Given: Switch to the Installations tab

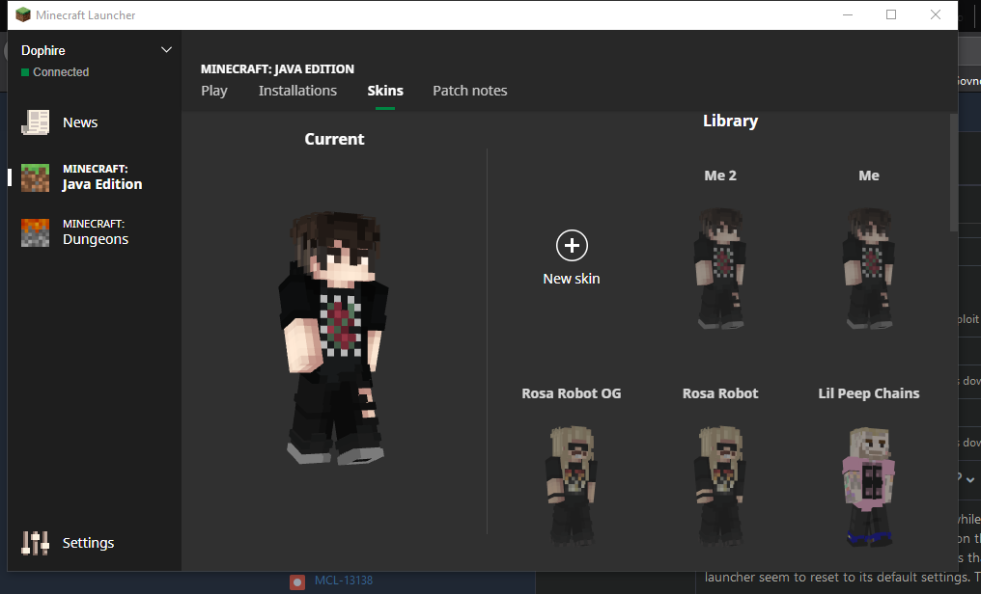Looking at the screenshot, I should pos(297,91).
